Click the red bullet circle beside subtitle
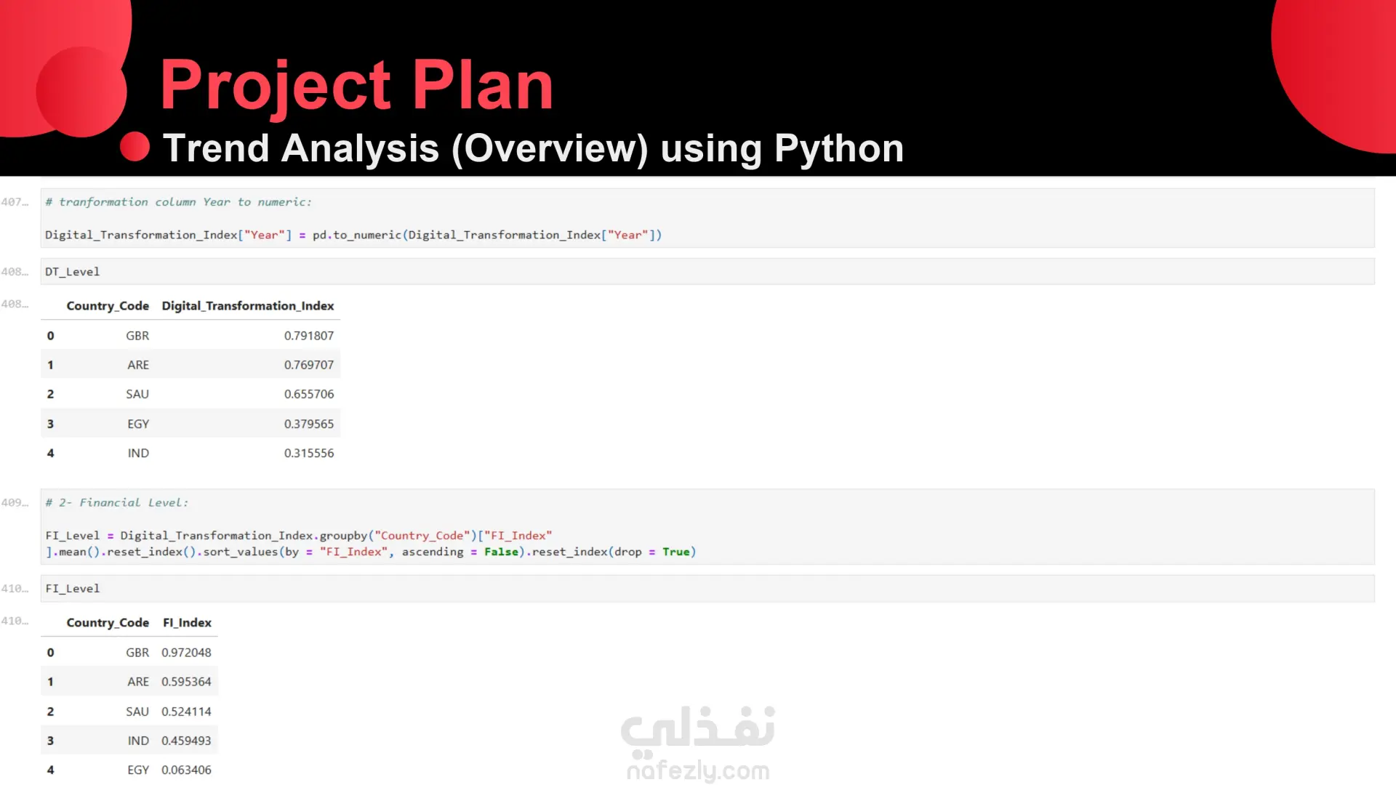 135,147
